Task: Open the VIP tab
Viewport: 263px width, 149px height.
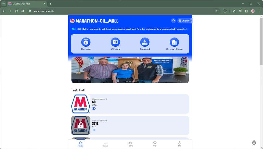Action: (x=155, y=144)
